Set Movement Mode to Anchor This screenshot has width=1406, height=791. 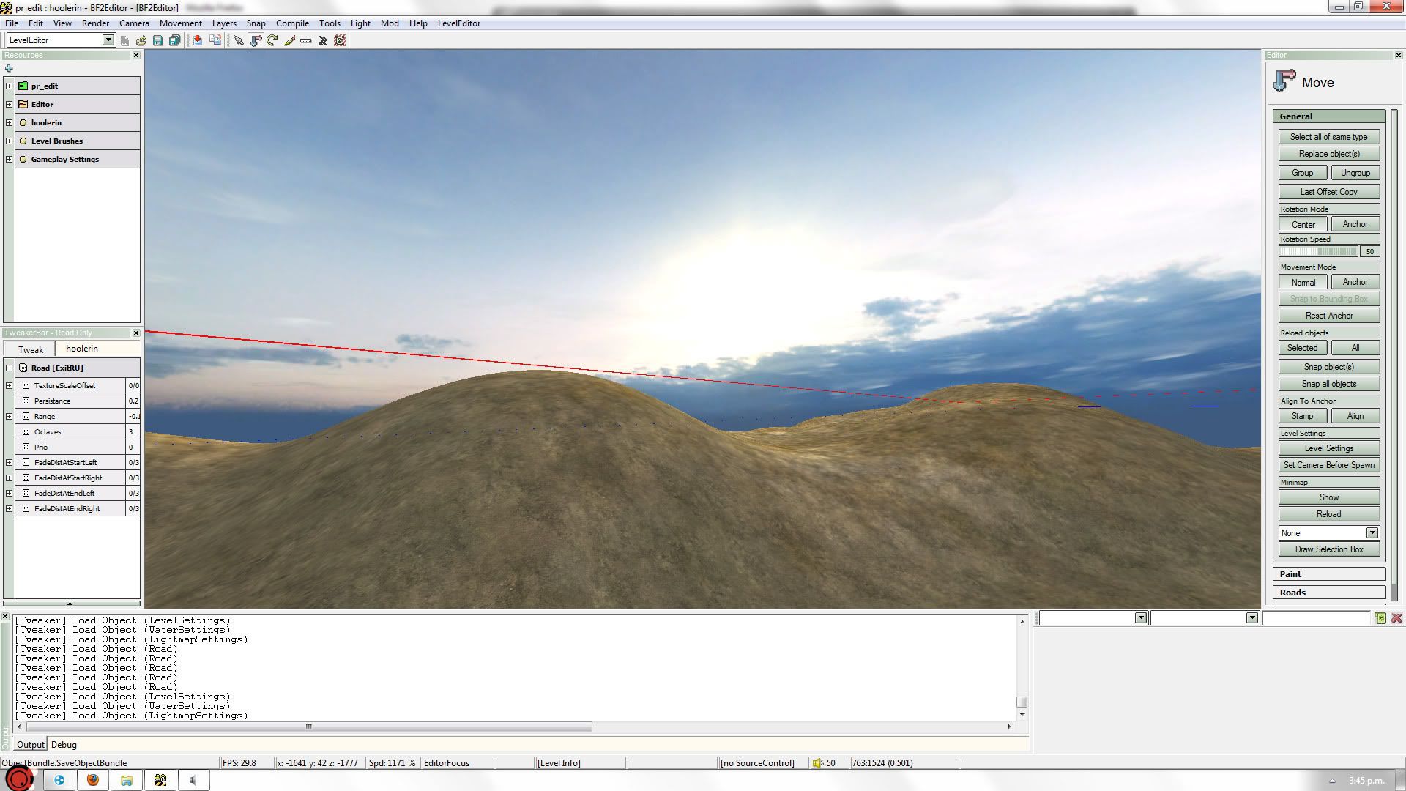click(x=1355, y=282)
